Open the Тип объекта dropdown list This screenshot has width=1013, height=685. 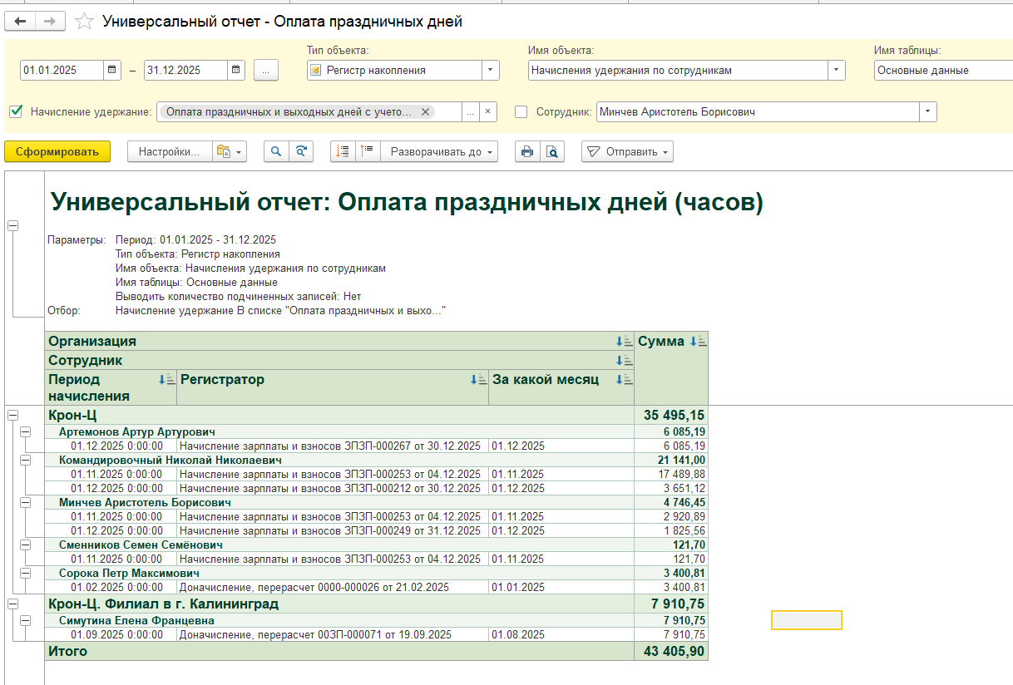[x=490, y=71]
